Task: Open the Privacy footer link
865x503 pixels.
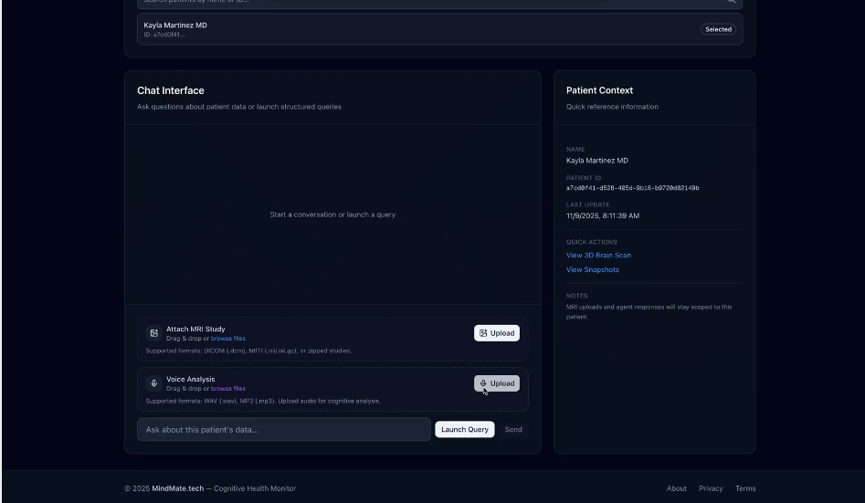Action: click(x=711, y=488)
